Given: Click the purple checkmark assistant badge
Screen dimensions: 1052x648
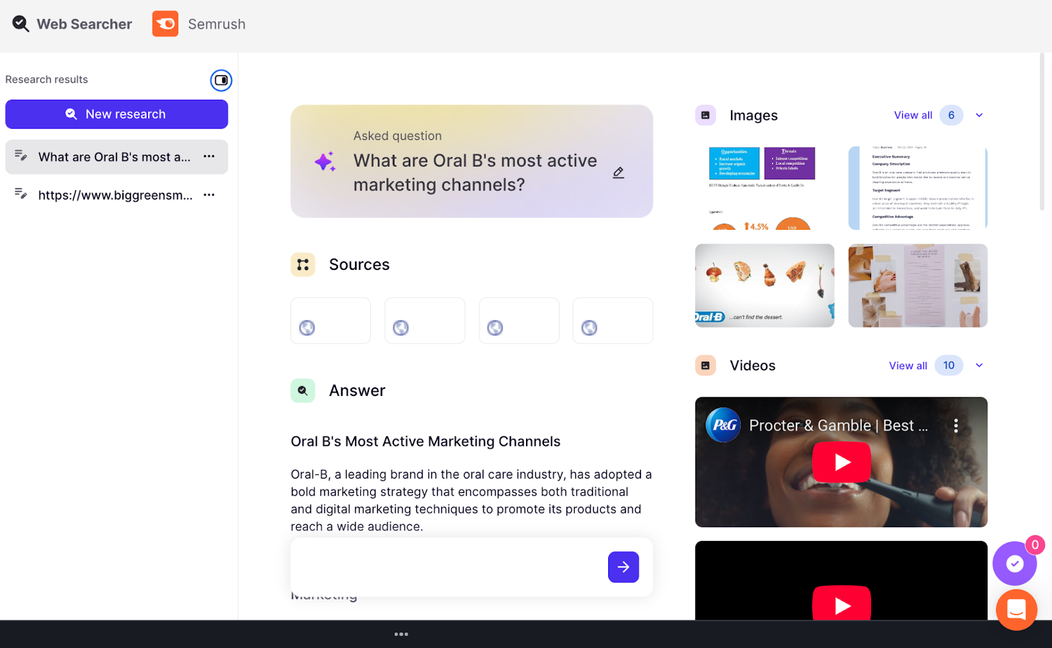Looking at the screenshot, I should click(1014, 563).
